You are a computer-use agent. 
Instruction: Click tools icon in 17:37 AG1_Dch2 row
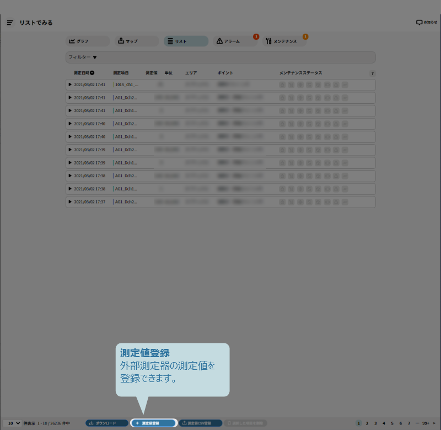(x=292, y=202)
